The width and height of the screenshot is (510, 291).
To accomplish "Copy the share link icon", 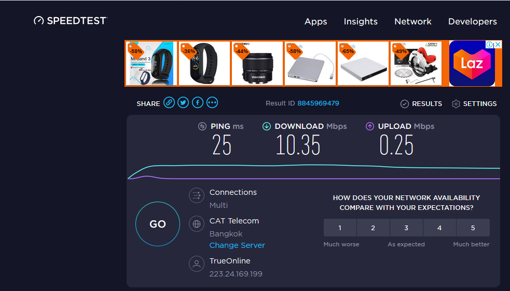I will pos(169,103).
